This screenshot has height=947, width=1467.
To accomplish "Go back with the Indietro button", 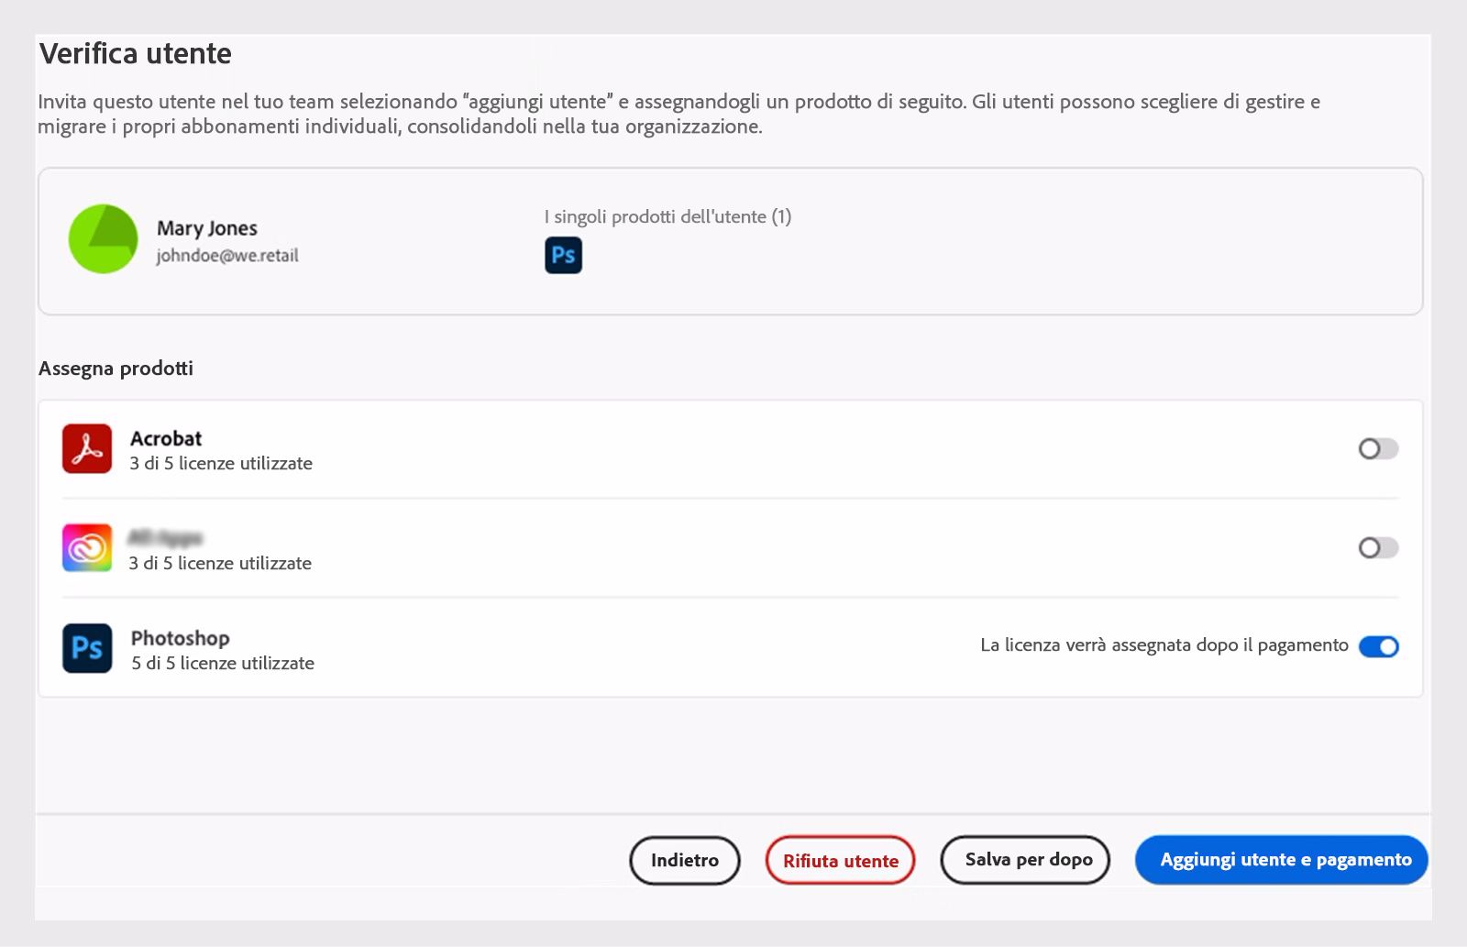I will pyautogui.click(x=685, y=860).
